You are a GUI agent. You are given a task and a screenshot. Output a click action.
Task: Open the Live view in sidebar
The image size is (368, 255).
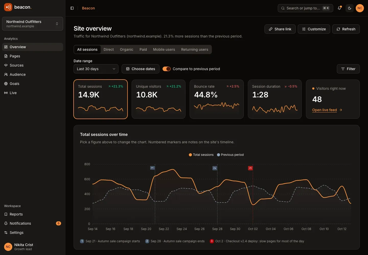coord(32,93)
